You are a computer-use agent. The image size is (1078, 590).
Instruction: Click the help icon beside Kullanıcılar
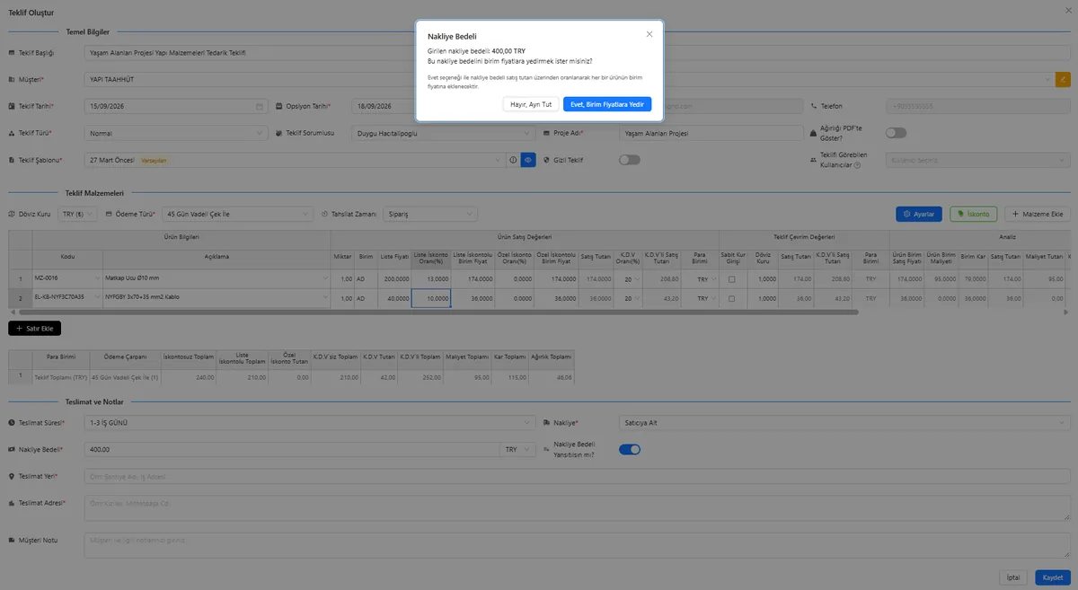point(857,165)
